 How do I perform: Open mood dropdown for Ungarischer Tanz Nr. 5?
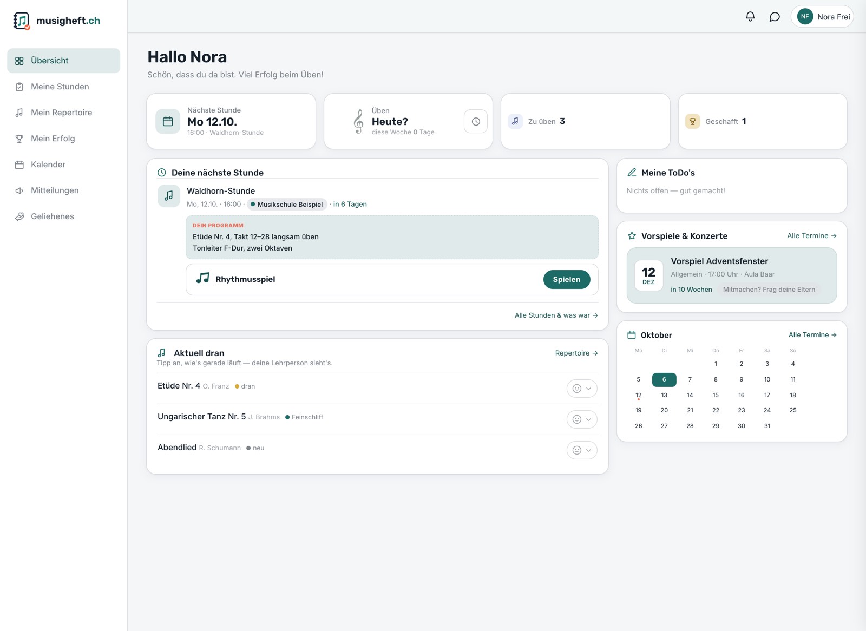click(582, 419)
